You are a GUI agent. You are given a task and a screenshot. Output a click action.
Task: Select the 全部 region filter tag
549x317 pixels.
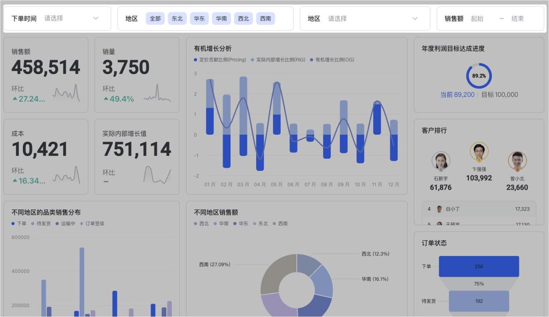tap(155, 18)
